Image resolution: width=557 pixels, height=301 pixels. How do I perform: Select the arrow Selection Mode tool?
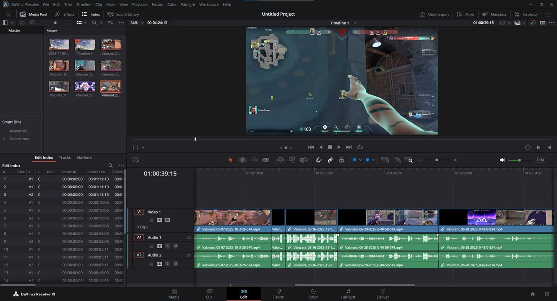click(231, 160)
